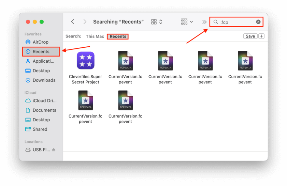Viewport: 287px width, 186px height.
Task: Open Desktop under Favorites
Action: (x=41, y=71)
